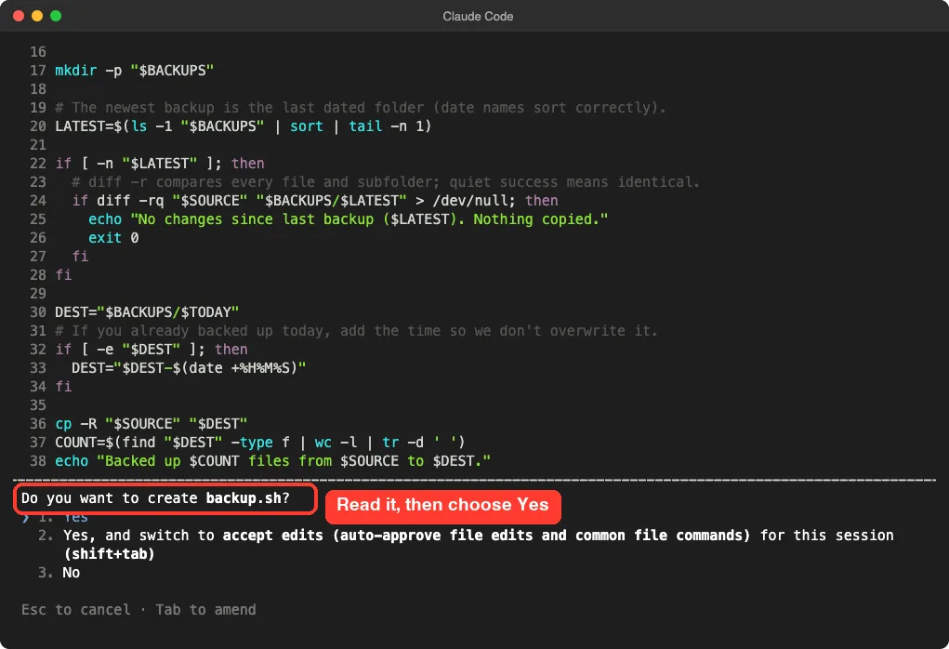This screenshot has width=949, height=649.
Task: Click the red close window button
Action: [19, 16]
